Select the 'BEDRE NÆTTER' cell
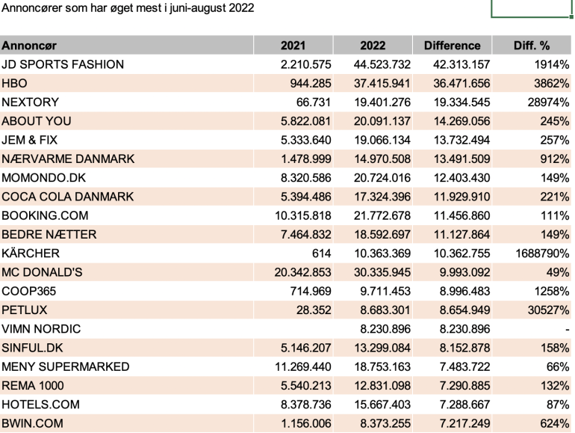The width and height of the screenshot is (575, 433). 126,234
